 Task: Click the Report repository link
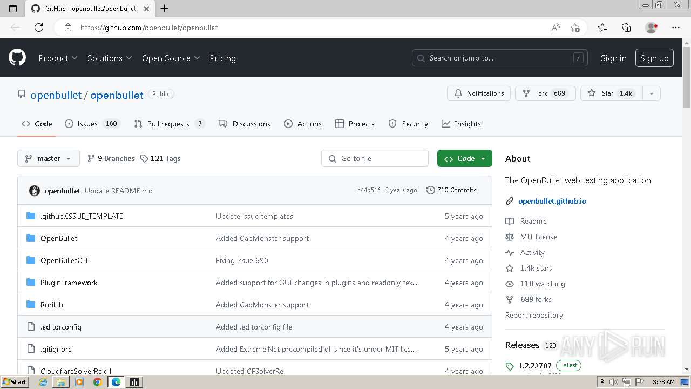coord(534,315)
